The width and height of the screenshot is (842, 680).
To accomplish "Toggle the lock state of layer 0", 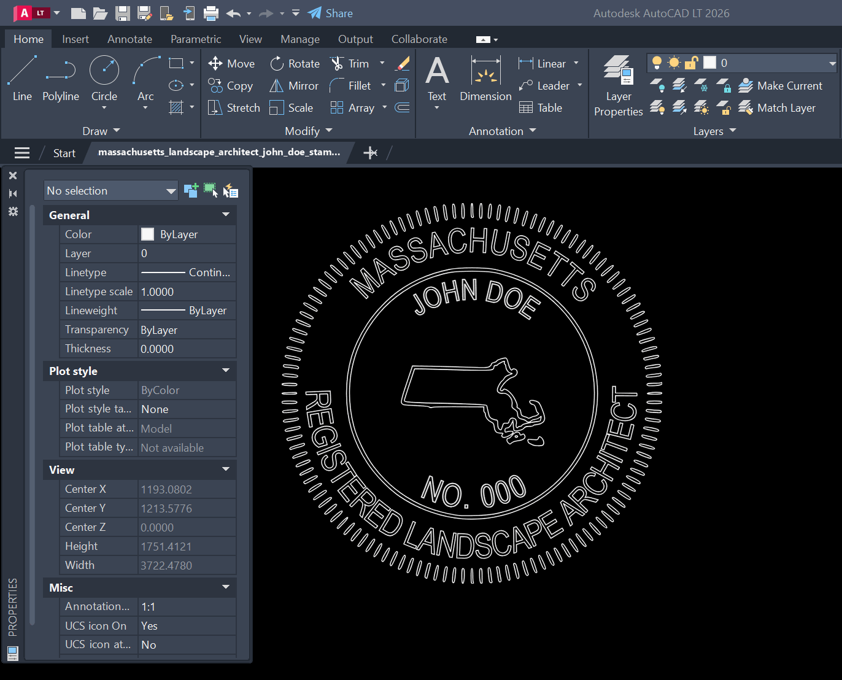I will coord(691,63).
